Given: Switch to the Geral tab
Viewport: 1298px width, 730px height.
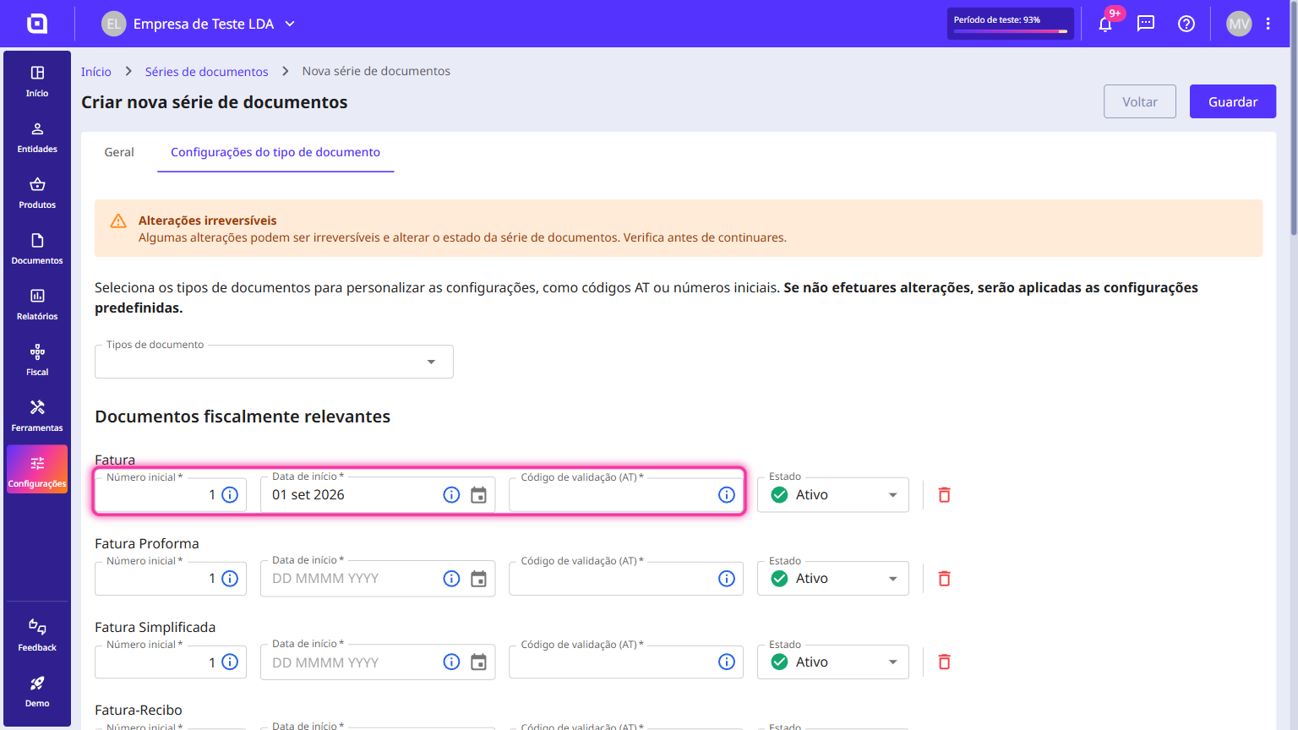Looking at the screenshot, I should (119, 152).
